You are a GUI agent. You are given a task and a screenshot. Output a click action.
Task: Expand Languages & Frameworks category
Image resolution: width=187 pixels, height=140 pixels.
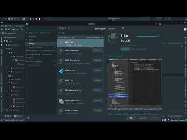[27, 54]
